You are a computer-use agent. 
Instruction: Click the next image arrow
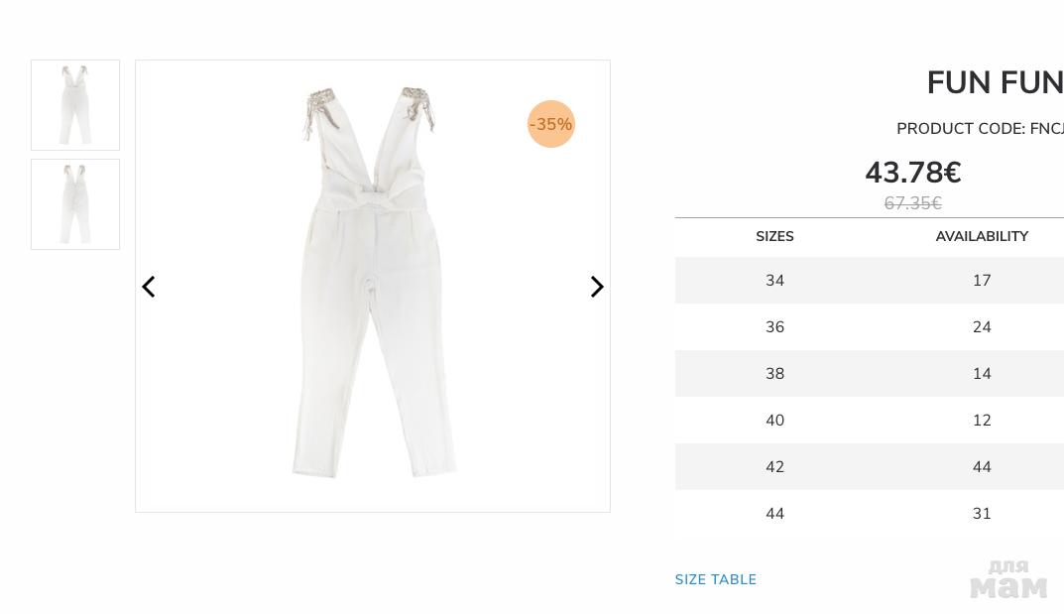[x=596, y=287]
